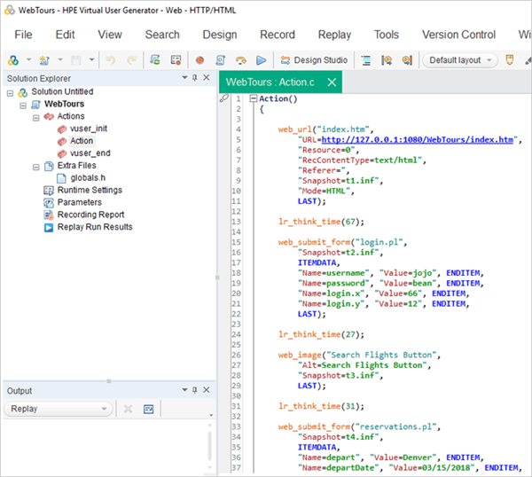Follow the http://127.0.0.1:1080/WebTours/index.htm link
532x477 pixels.
(x=418, y=140)
